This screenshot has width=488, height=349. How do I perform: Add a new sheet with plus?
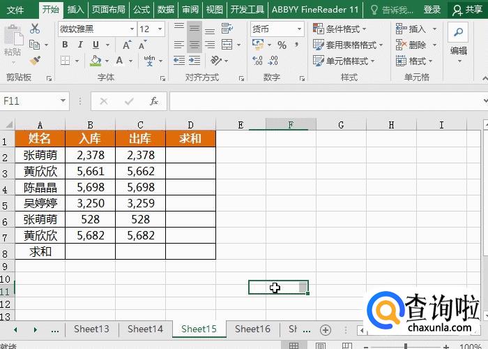point(326,329)
